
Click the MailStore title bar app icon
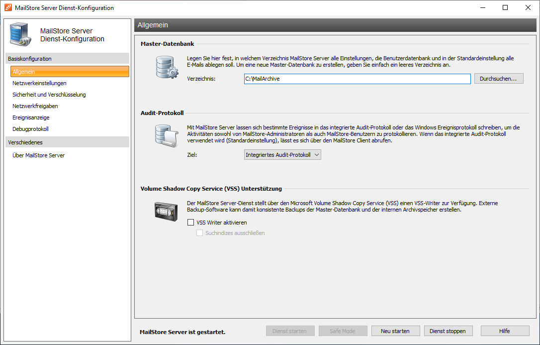pos(8,7)
